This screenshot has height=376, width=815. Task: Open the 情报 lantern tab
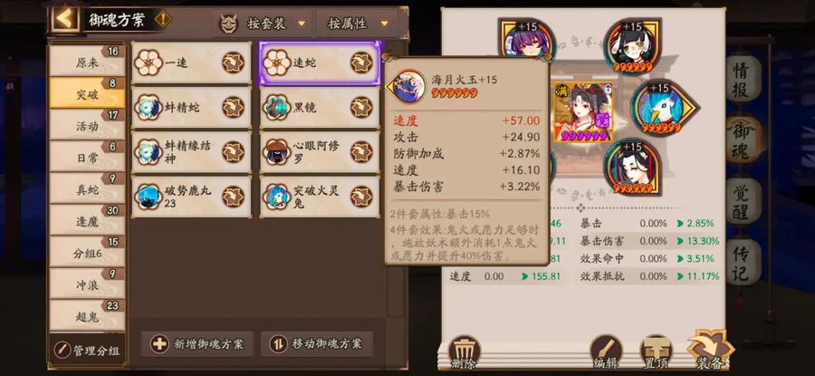[x=743, y=78]
